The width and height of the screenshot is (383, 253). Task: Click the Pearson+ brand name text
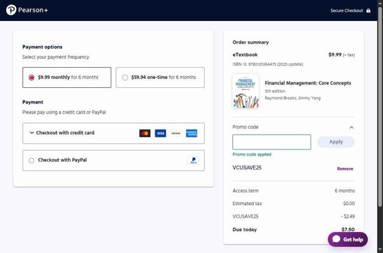[33, 10]
